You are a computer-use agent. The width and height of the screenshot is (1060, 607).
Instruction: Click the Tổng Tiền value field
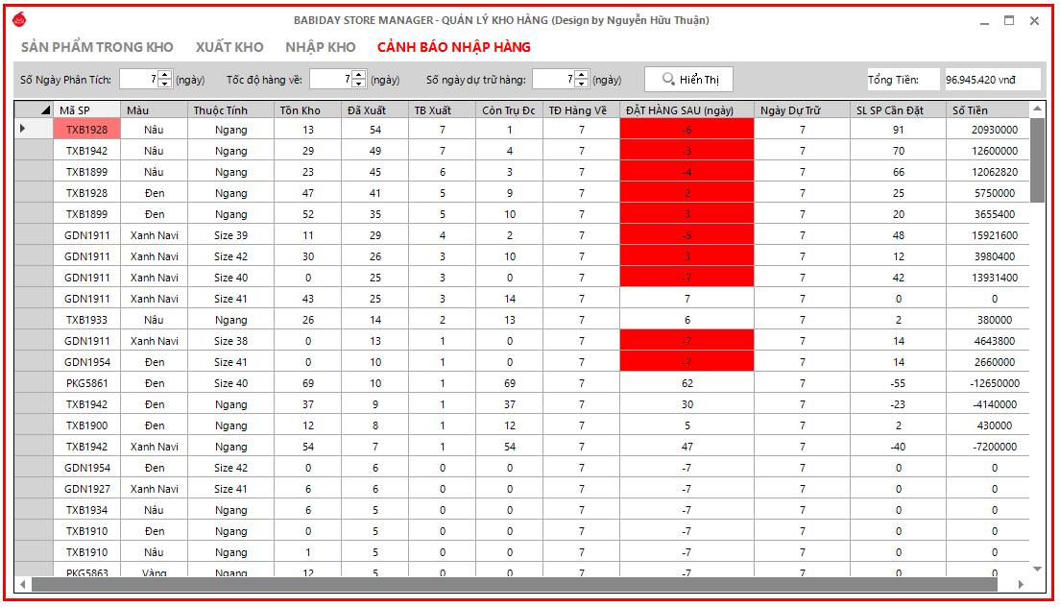(x=991, y=79)
